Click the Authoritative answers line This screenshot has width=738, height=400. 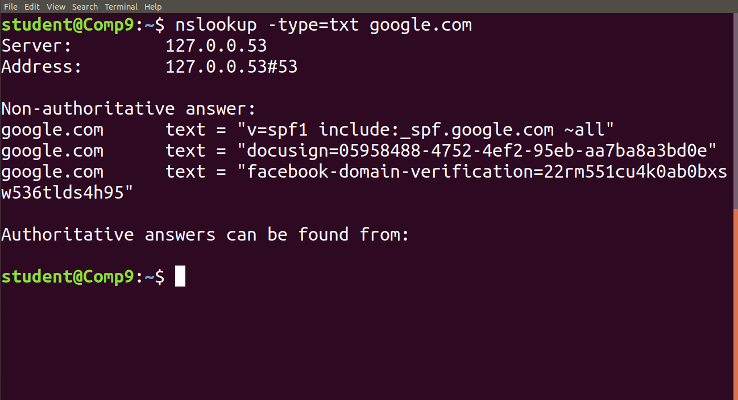tap(205, 234)
